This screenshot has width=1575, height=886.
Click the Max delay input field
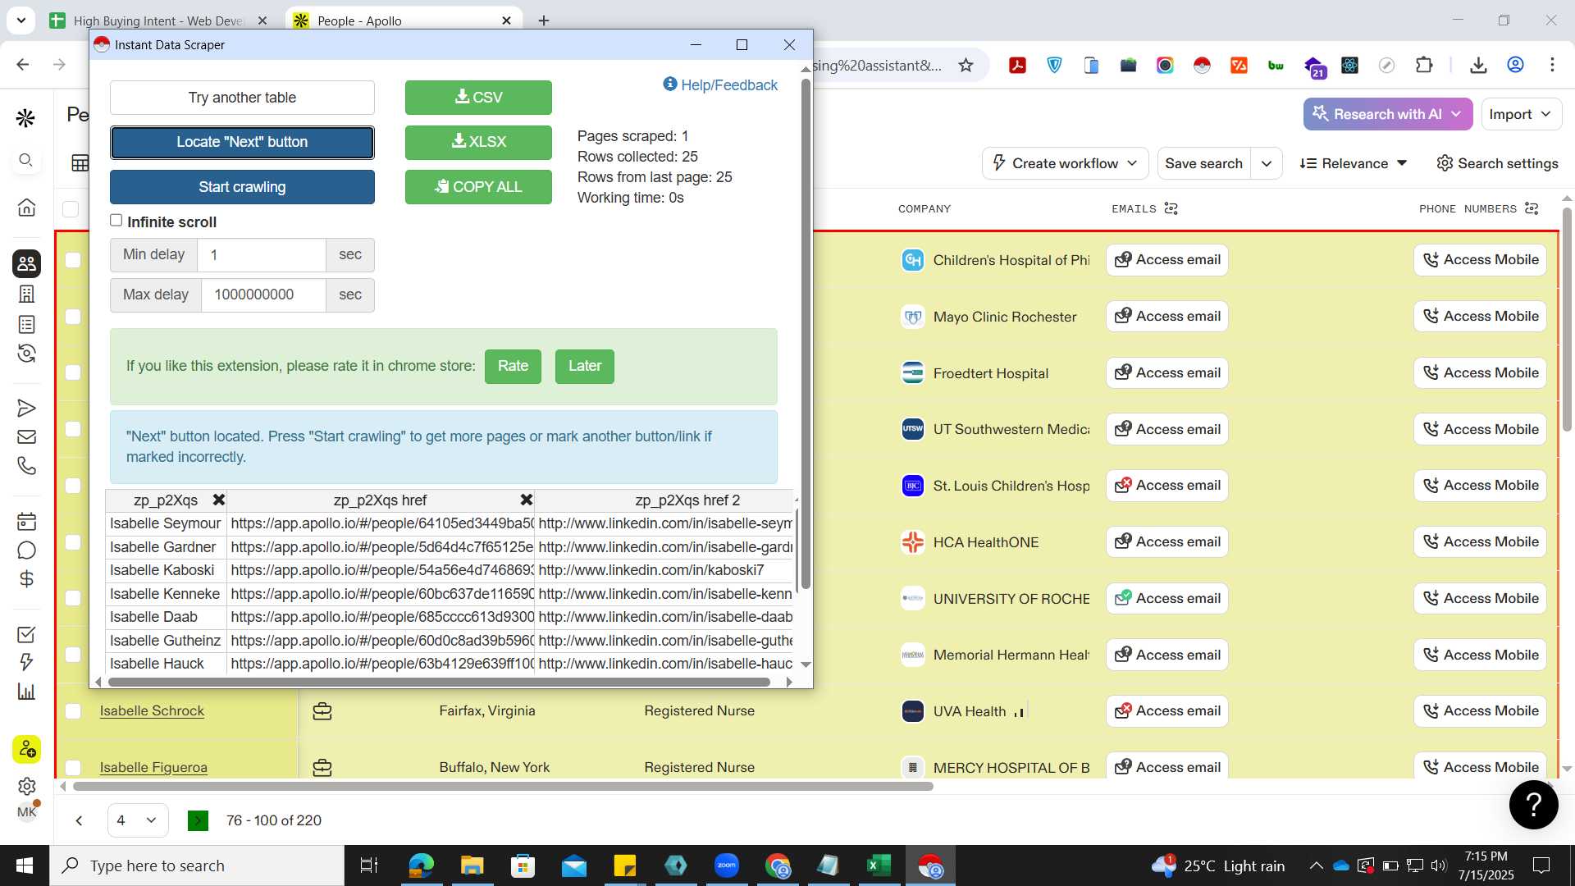pos(262,295)
